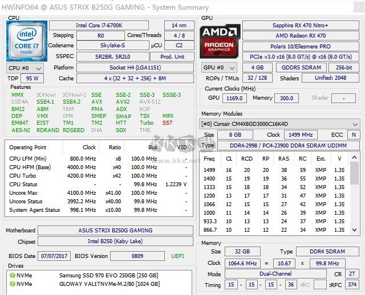Click the Uncore Max row label
365x295 pixels.
tap(23, 193)
